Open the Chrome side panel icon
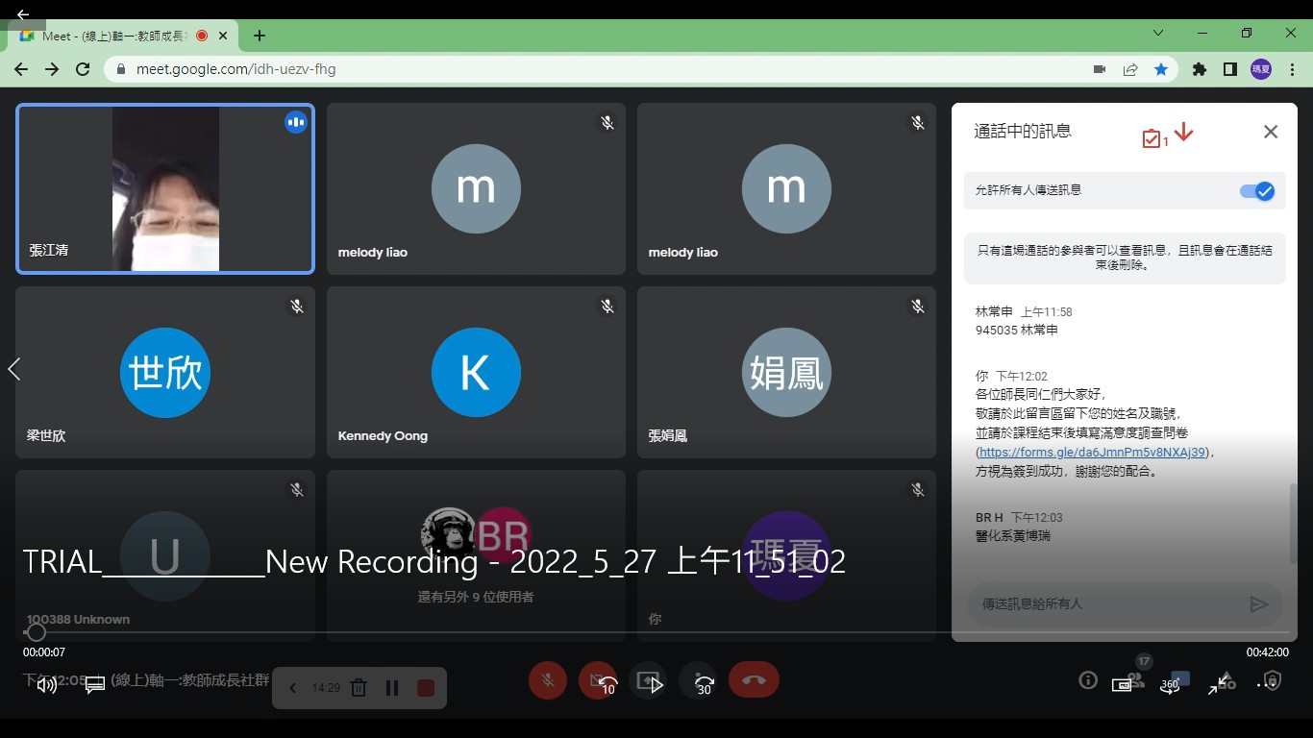1313x738 pixels. (x=1229, y=69)
